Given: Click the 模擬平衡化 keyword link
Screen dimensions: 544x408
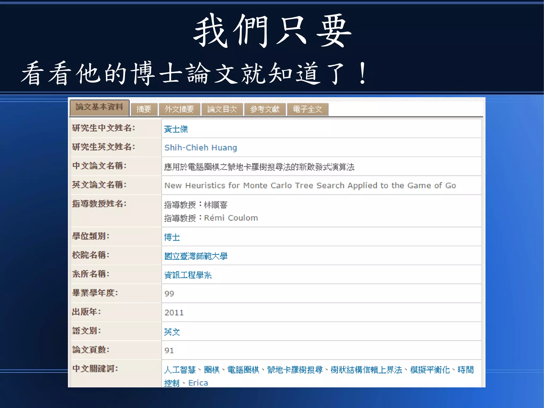Looking at the screenshot, I should tap(430, 370).
